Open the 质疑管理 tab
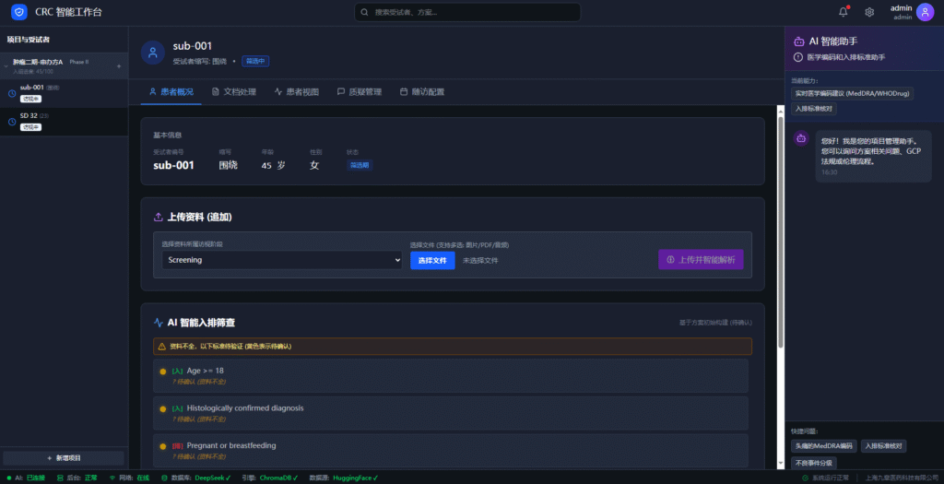Image resolution: width=944 pixels, height=484 pixels. [360, 92]
